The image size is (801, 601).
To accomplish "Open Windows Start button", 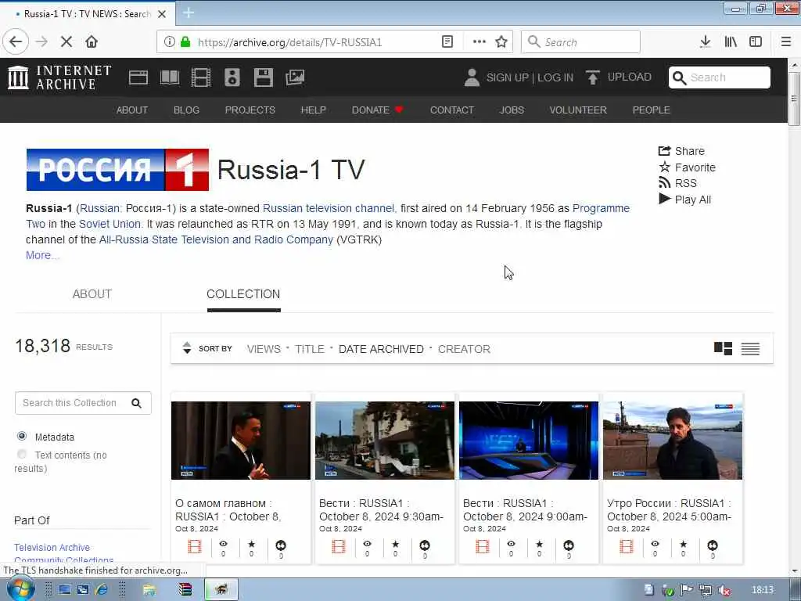I will pyautogui.click(x=20, y=589).
